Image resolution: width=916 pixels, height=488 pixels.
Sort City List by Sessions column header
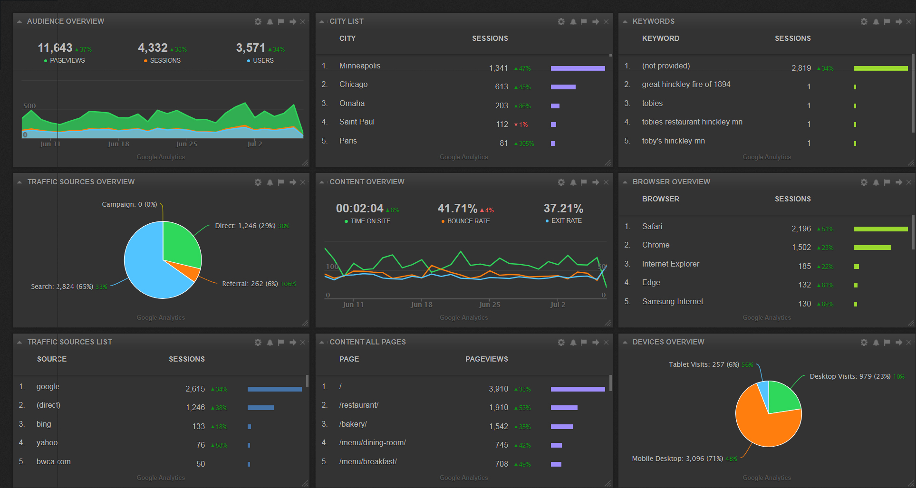[x=490, y=38]
